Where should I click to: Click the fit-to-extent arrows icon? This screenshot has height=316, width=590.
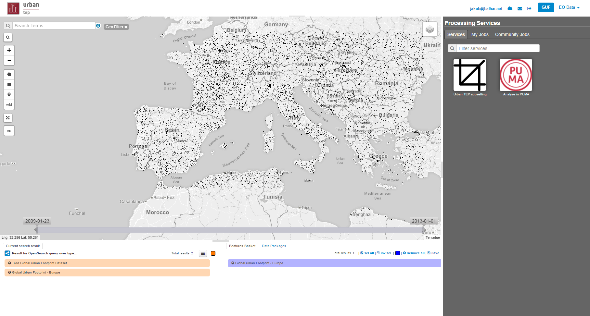click(x=8, y=118)
